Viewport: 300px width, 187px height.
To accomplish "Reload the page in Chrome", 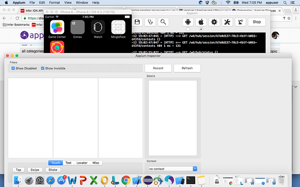I will pyautogui.click(x=17, y=18).
